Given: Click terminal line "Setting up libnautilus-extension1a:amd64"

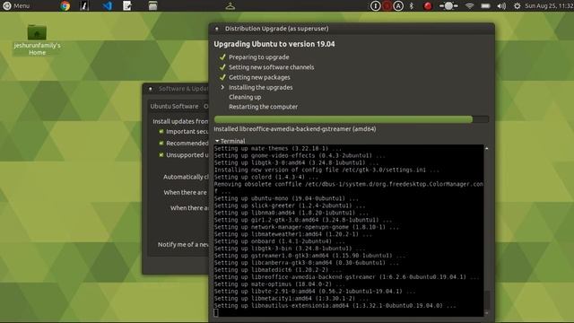Looking at the screenshot, I should pyautogui.click(x=335, y=305).
